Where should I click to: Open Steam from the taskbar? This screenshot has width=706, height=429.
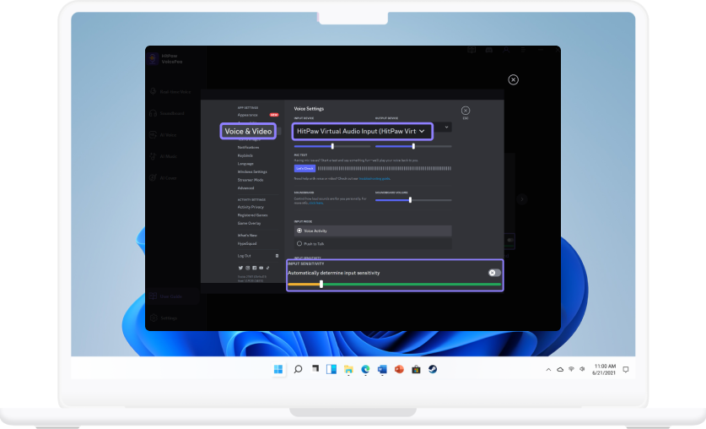433,369
